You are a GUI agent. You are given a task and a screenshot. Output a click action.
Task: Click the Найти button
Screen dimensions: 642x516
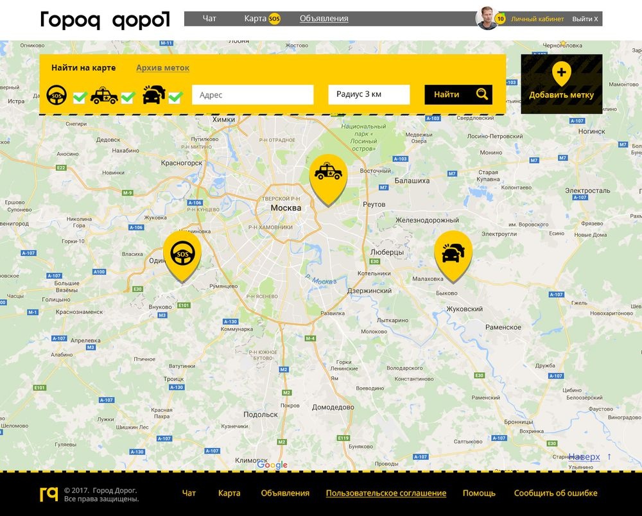tap(458, 94)
